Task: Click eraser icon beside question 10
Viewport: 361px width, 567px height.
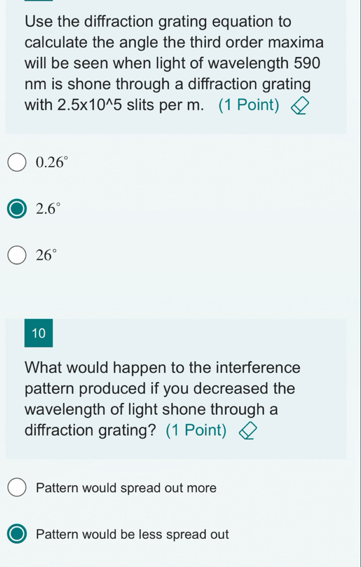Action: point(248,431)
